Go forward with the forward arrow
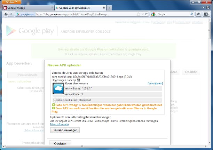Image resolution: width=213 pixels, height=150 pixels. [x=11, y=14]
